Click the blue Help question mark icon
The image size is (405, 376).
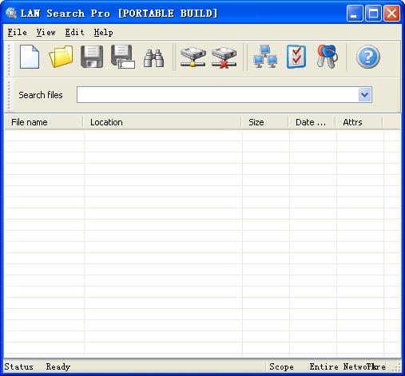(368, 57)
